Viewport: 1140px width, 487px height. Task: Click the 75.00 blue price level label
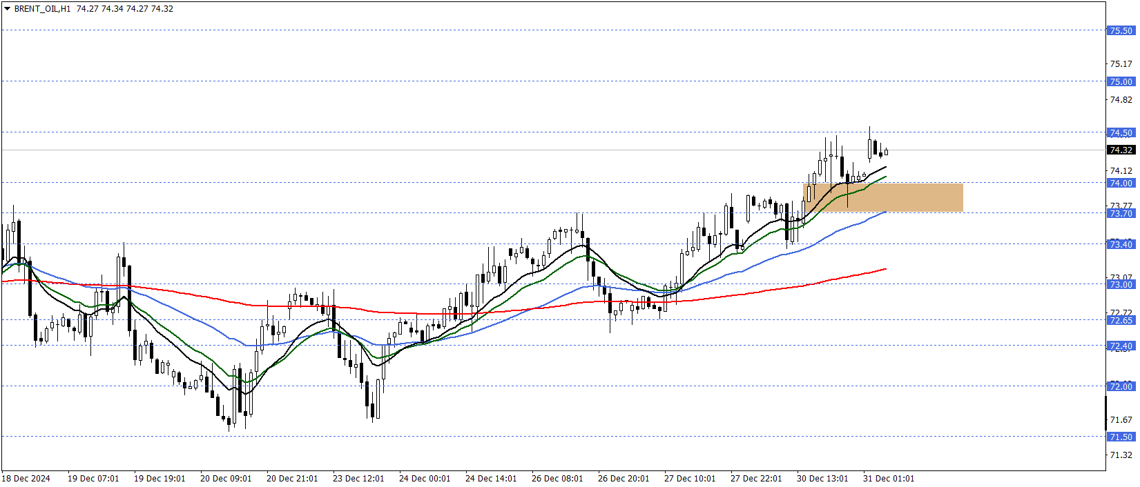click(x=1121, y=81)
